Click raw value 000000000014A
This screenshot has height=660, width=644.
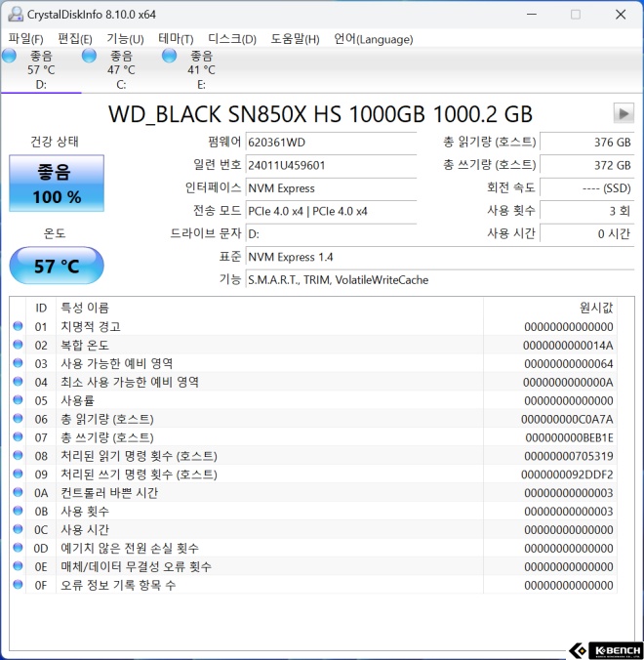(x=568, y=346)
